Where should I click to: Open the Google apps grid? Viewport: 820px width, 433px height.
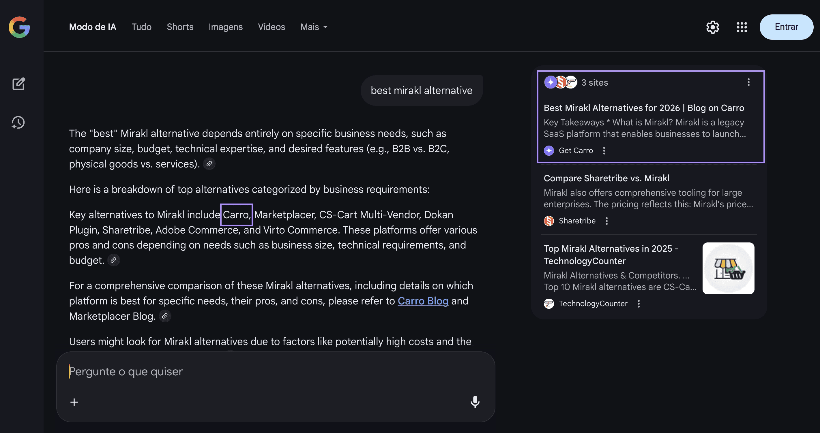(742, 27)
